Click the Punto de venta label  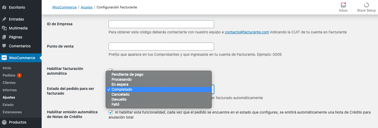pos(60,46)
